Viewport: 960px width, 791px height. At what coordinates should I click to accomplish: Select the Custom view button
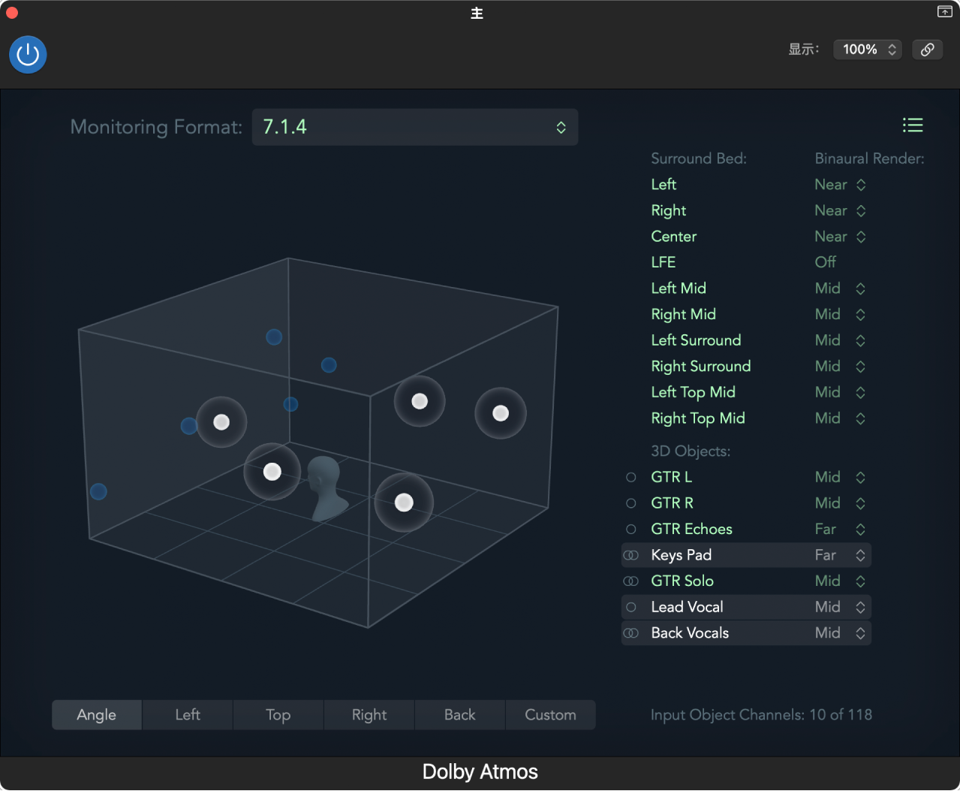550,715
